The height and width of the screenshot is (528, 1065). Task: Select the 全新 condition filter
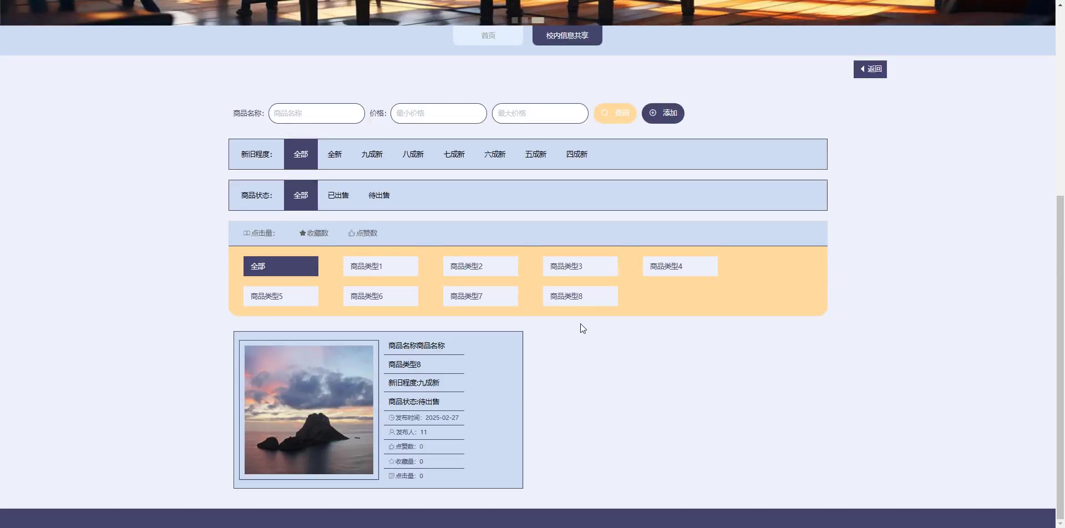point(334,154)
